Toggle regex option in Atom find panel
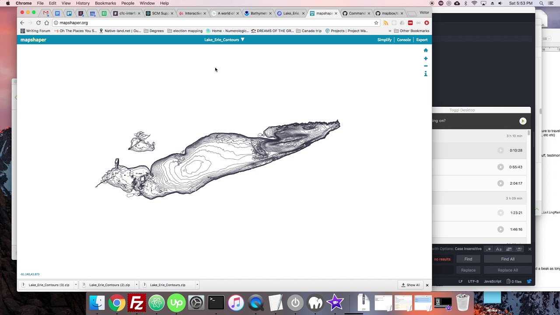 pos(489,249)
